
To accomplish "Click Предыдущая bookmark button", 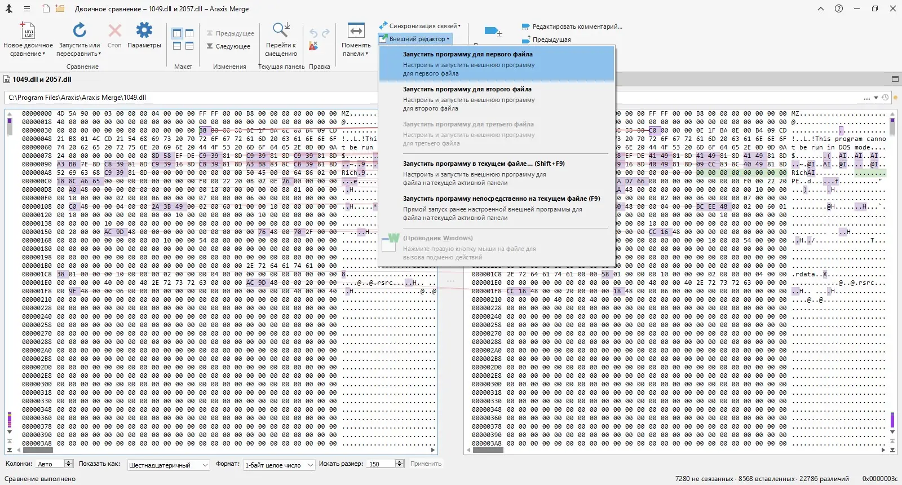I will point(546,39).
